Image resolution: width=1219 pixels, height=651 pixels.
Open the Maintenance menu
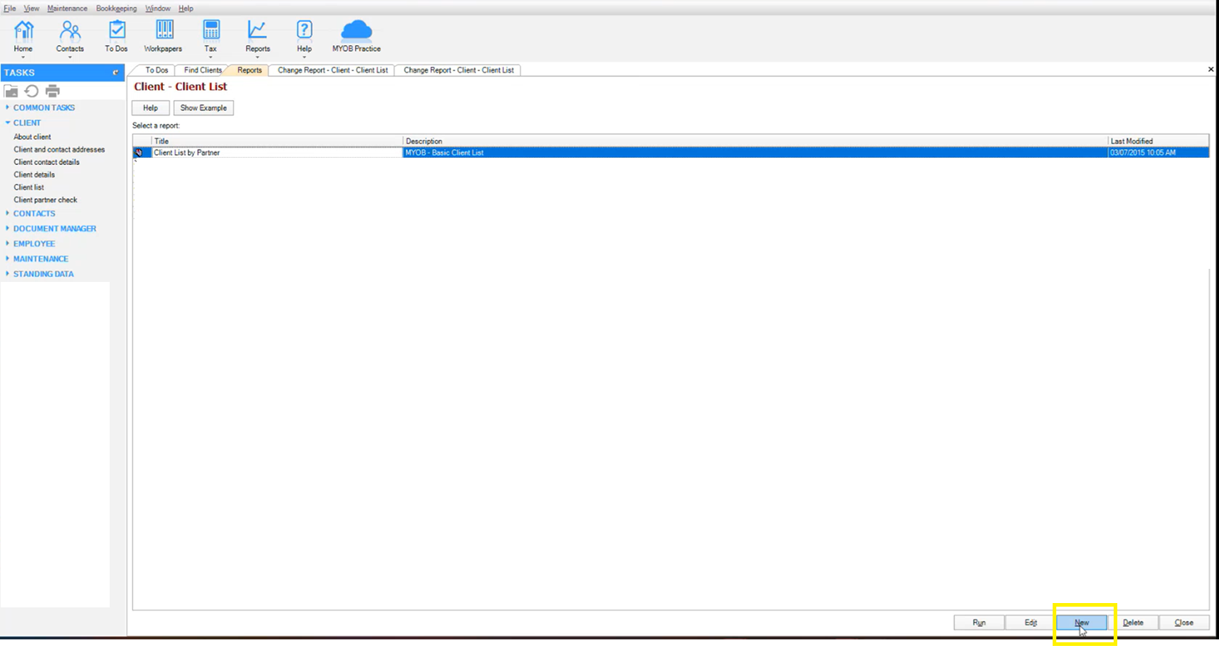click(x=68, y=9)
